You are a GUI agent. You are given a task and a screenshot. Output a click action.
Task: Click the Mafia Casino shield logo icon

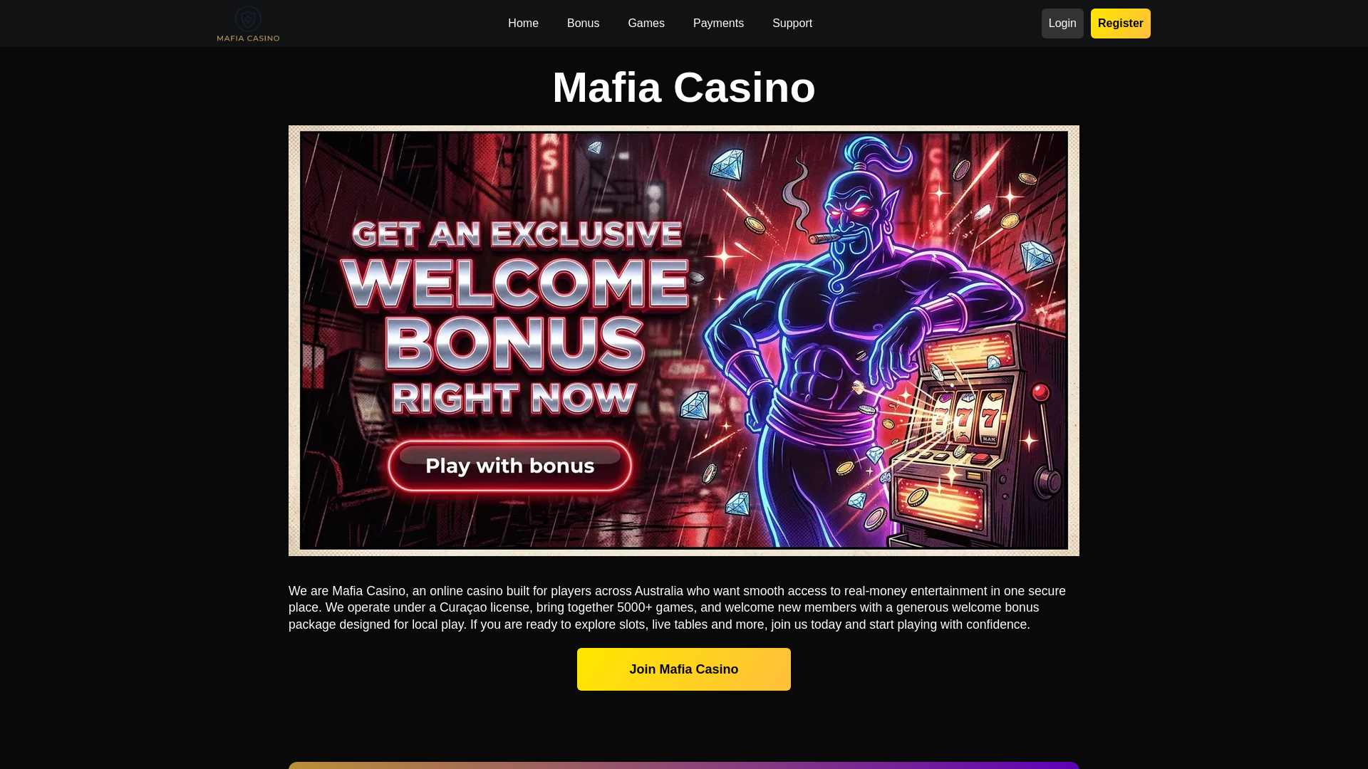coord(248,19)
